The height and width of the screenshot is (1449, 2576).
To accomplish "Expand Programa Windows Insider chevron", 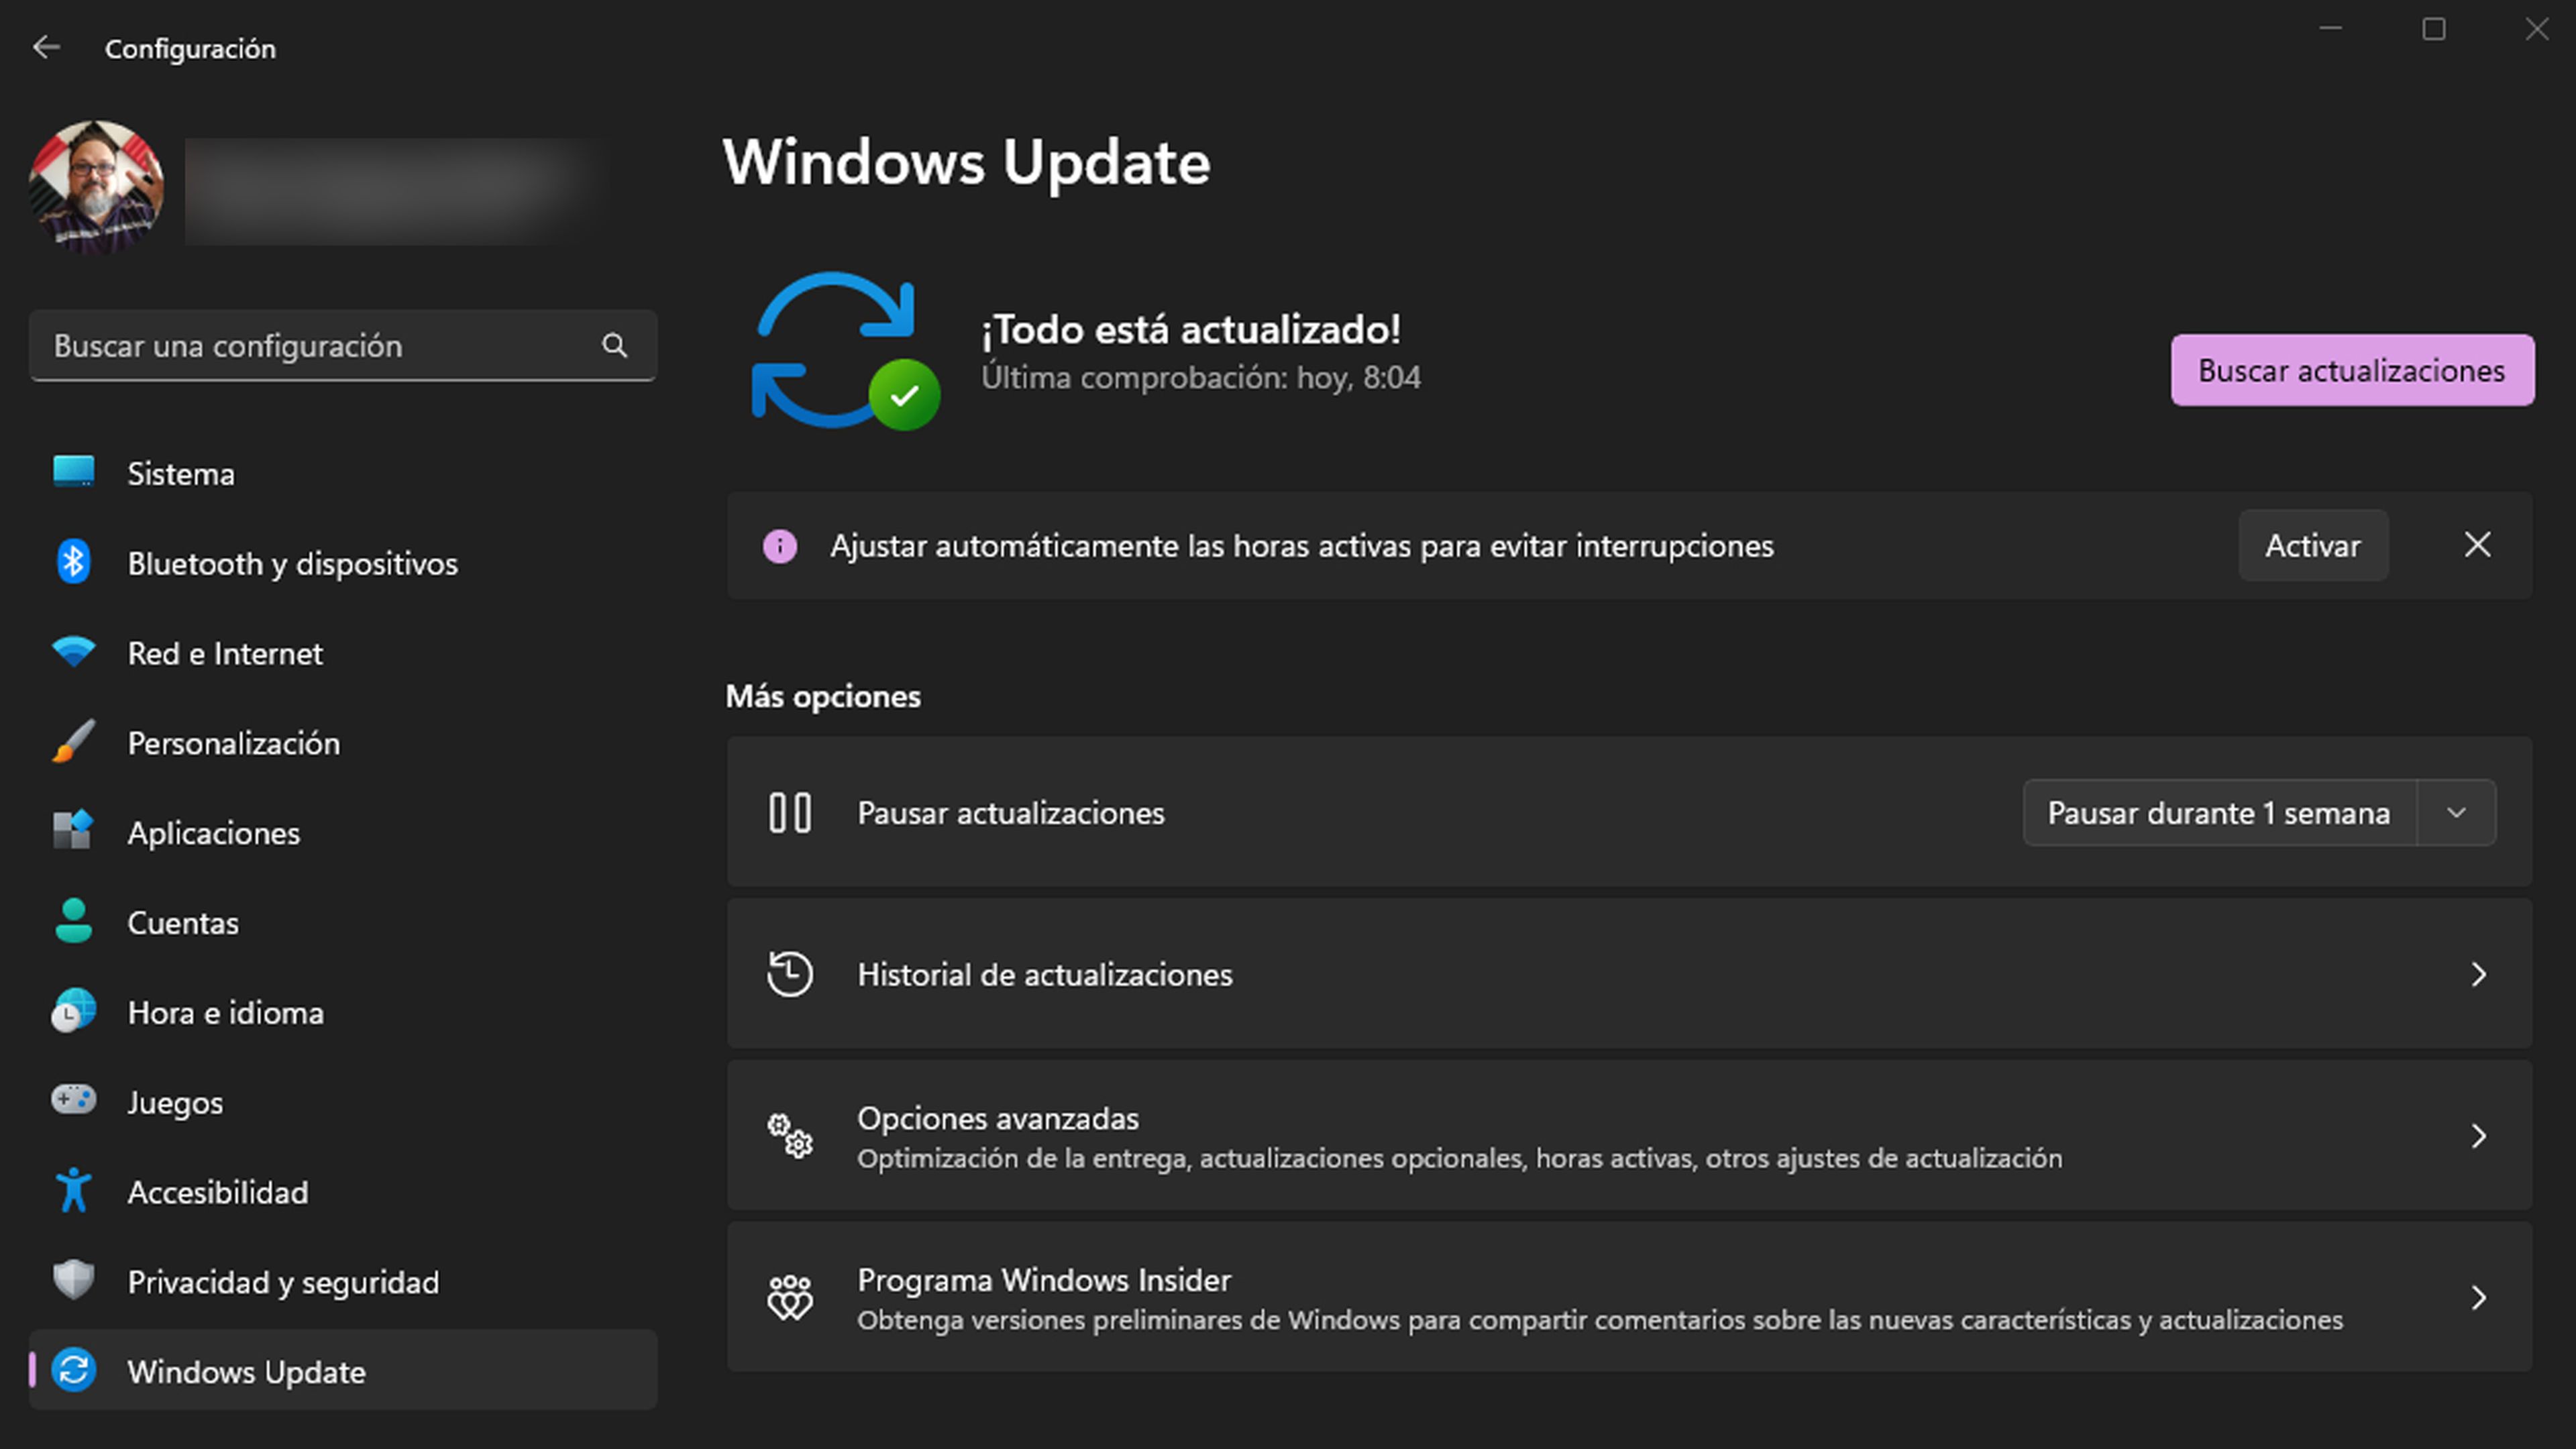I will click(x=2478, y=1298).
